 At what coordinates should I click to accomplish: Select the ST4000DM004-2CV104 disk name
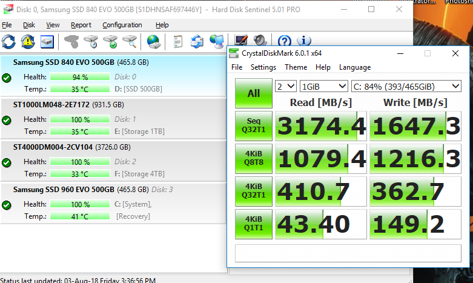[53, 147]
